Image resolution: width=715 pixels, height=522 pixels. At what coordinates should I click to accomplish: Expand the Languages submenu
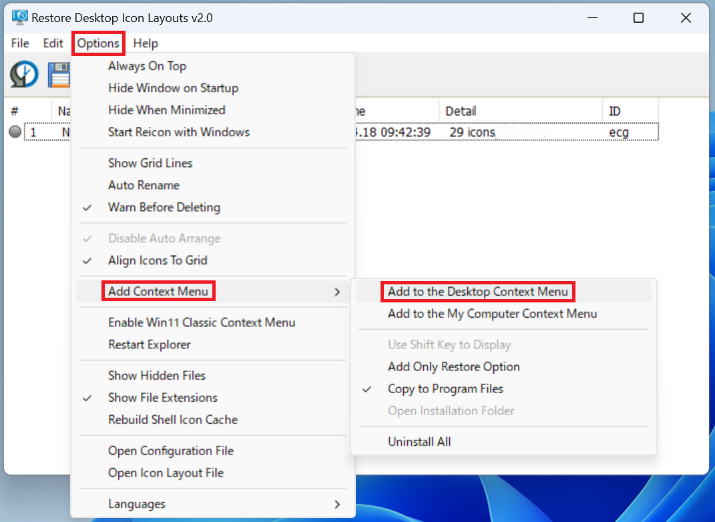click(213, 504)
